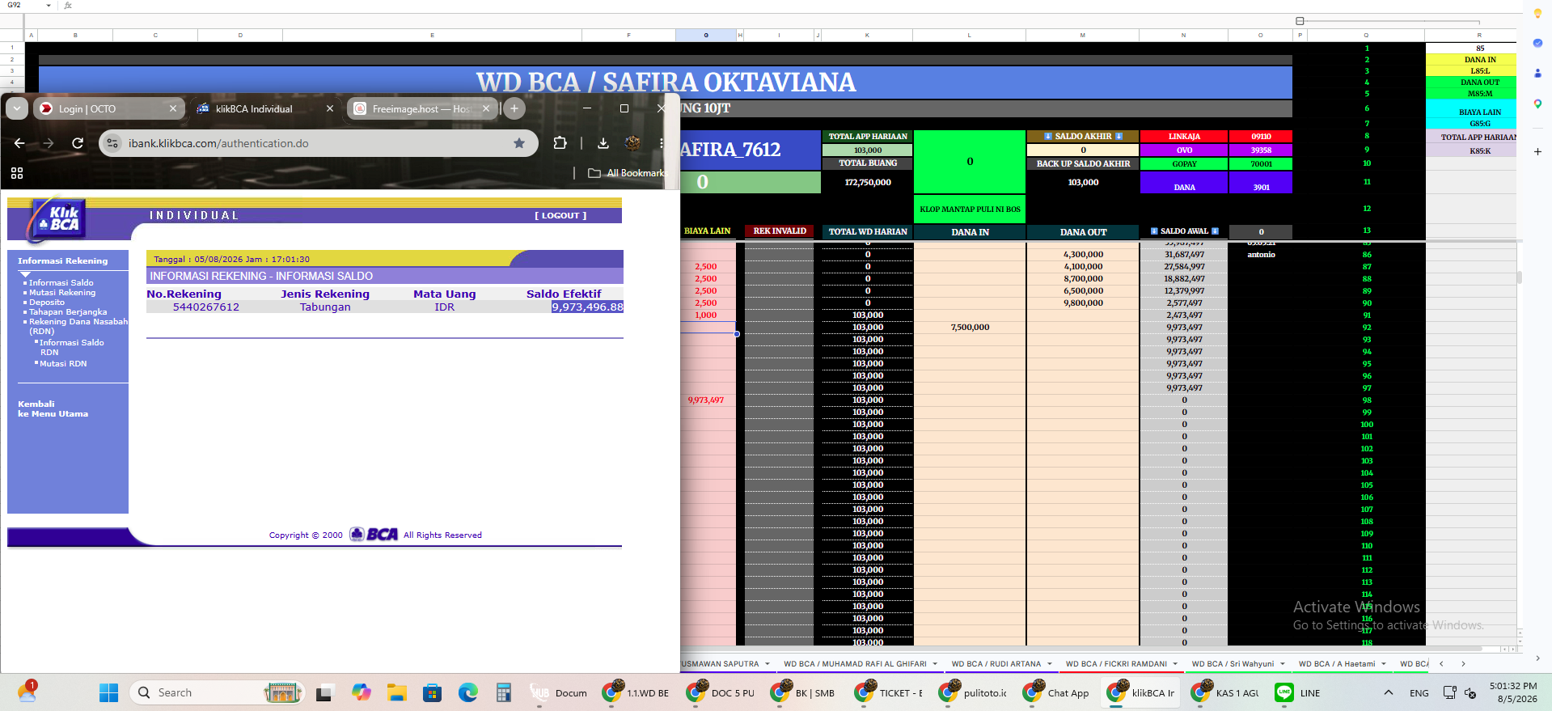View site information icon in address bar
The width and height of the screenshot is (1552, 711).
pos(112,143)
